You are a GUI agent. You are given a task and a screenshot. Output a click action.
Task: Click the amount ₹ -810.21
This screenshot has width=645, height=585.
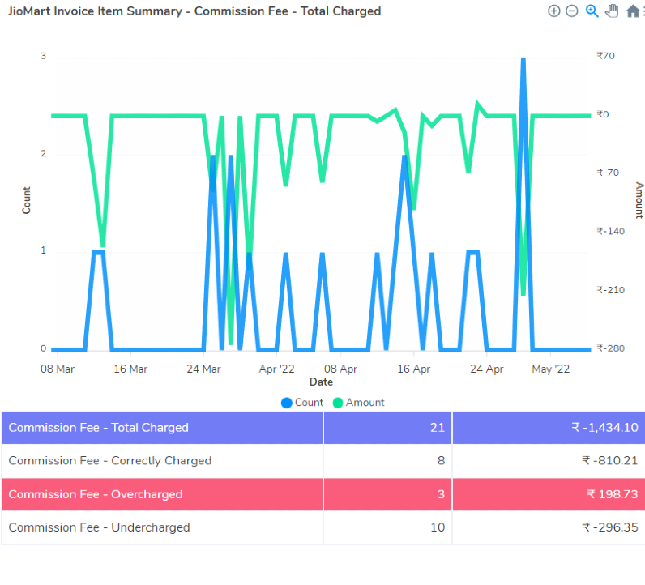pos(610,461)
